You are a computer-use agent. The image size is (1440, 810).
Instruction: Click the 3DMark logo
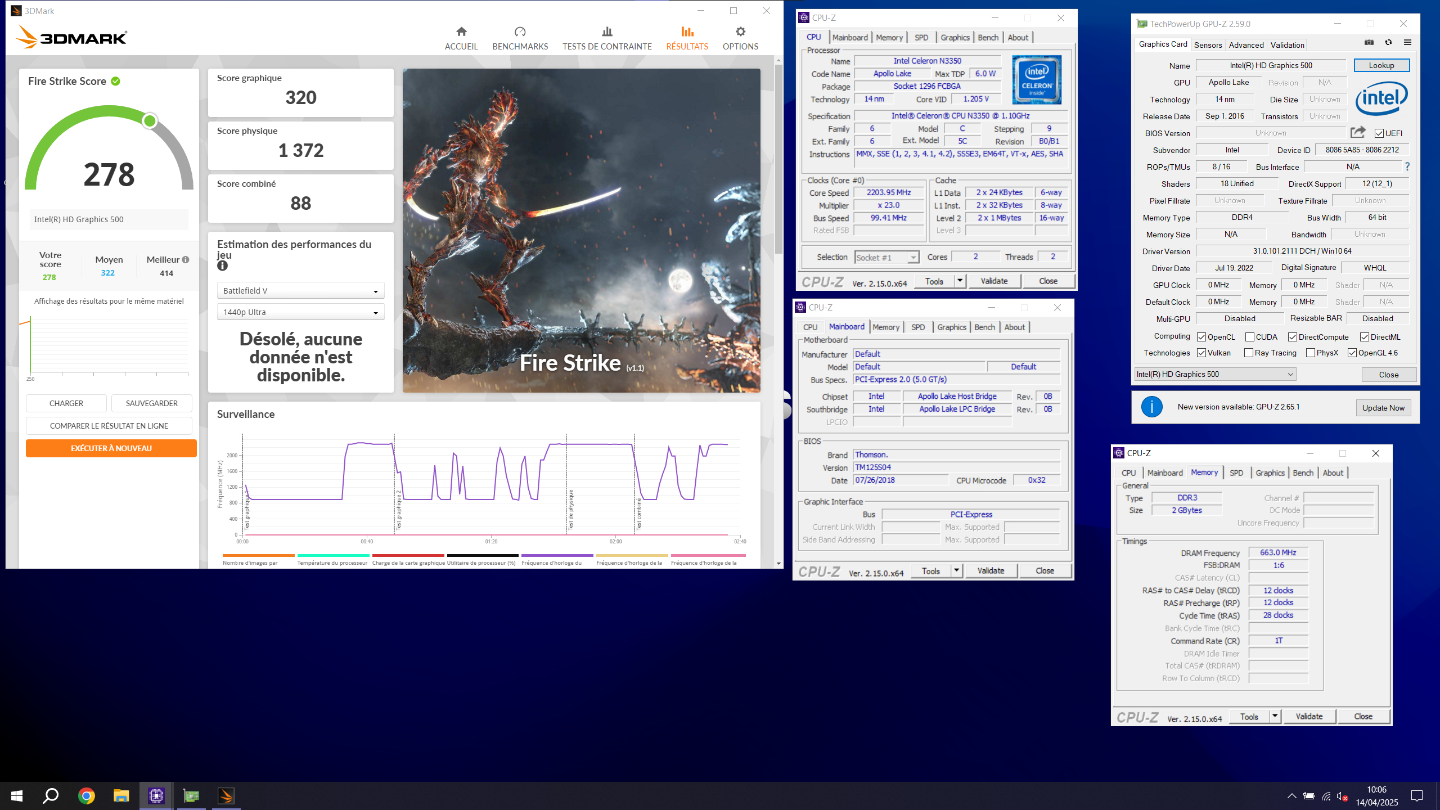click(x=71, y=37)
